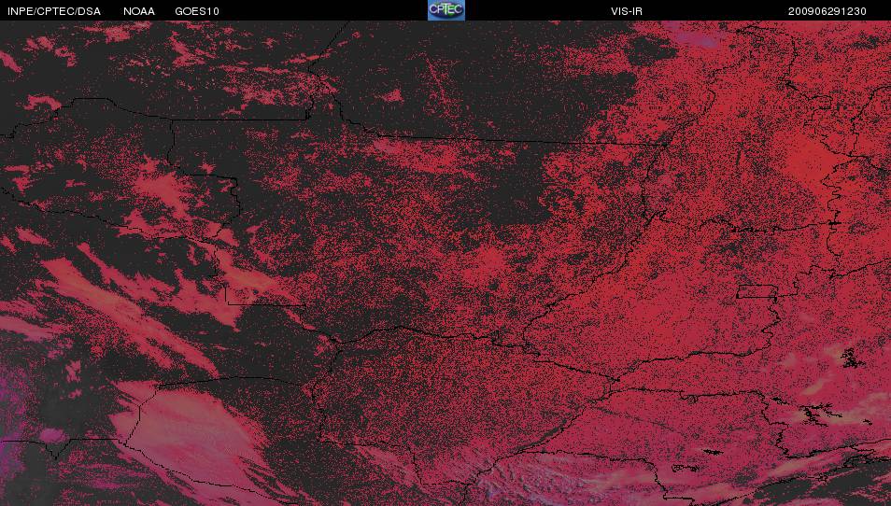The image size is (891, 506).
Task: Click the INPE/CPTEC/DSA header label
Action: coord(54,11)
